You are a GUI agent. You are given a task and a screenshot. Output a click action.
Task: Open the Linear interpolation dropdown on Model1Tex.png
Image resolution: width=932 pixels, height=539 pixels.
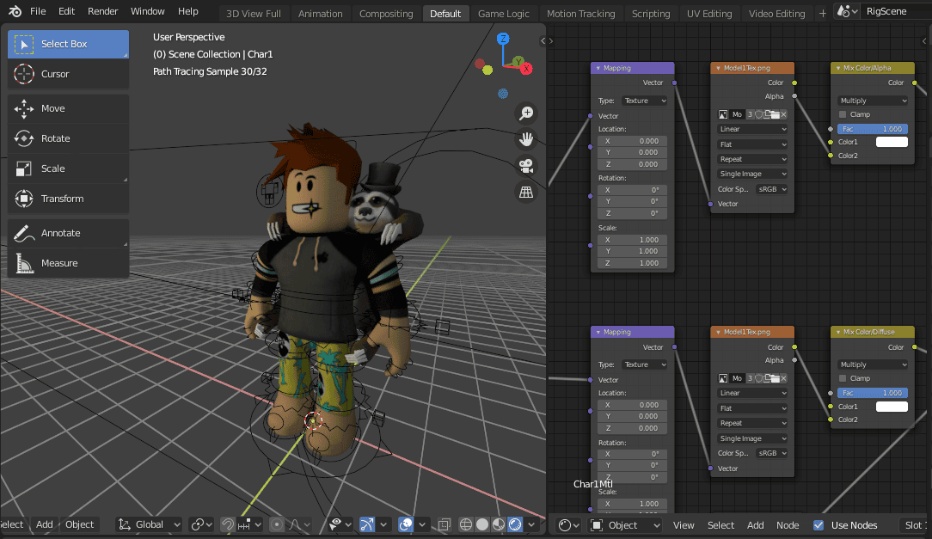click(751, 128)
